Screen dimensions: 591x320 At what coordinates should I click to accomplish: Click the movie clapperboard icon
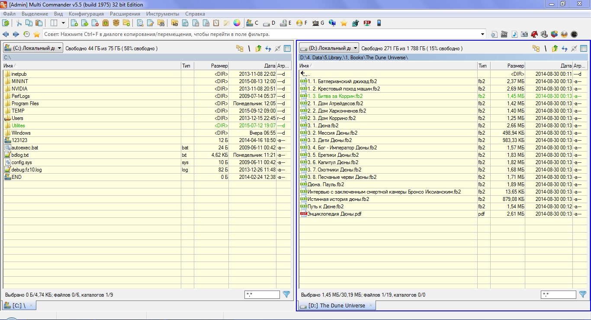(504, 34)
